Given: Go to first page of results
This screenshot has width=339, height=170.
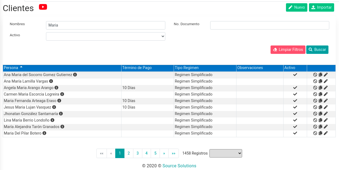Looking at the screenshot, I should point(102,153).
